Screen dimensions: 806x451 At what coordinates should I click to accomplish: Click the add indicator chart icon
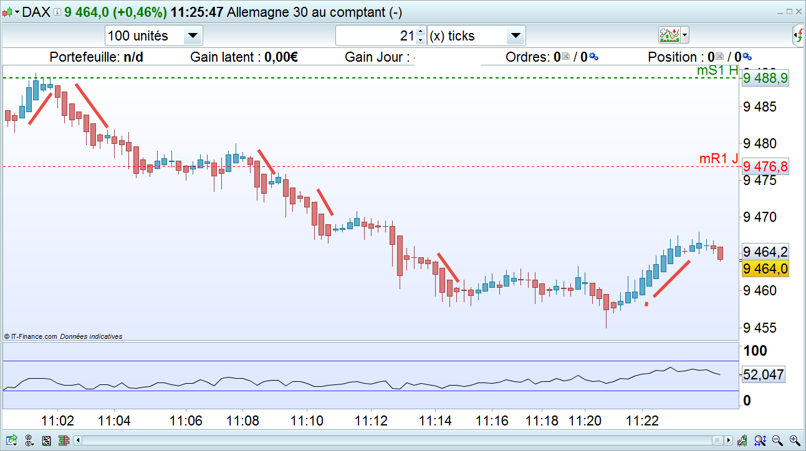(669, 36)
